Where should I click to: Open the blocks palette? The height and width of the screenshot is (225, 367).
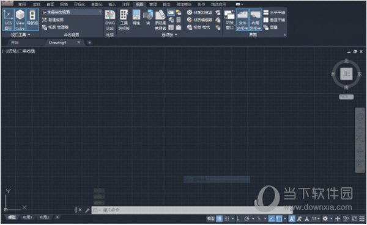[x=148, y=17]
